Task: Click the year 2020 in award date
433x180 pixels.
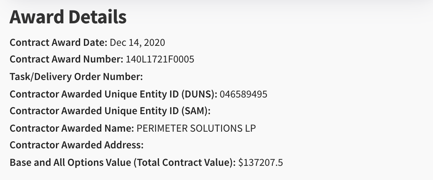Action: pos(154,42)
